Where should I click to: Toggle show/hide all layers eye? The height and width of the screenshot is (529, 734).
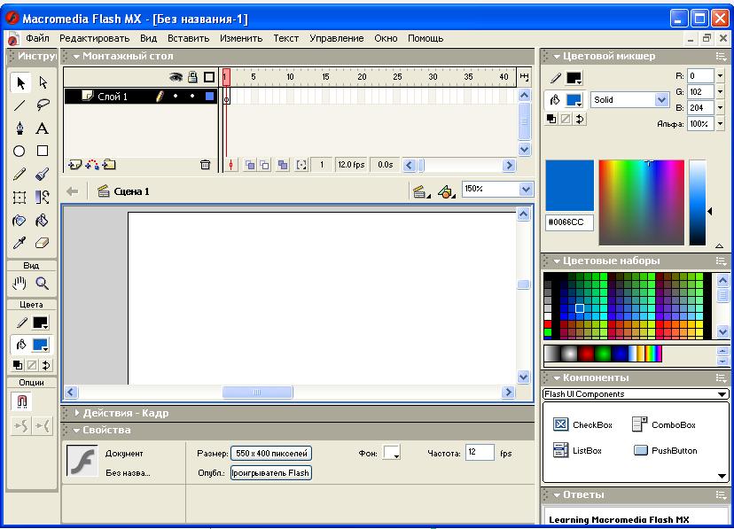pyautogui.click(x=176, y=77)
